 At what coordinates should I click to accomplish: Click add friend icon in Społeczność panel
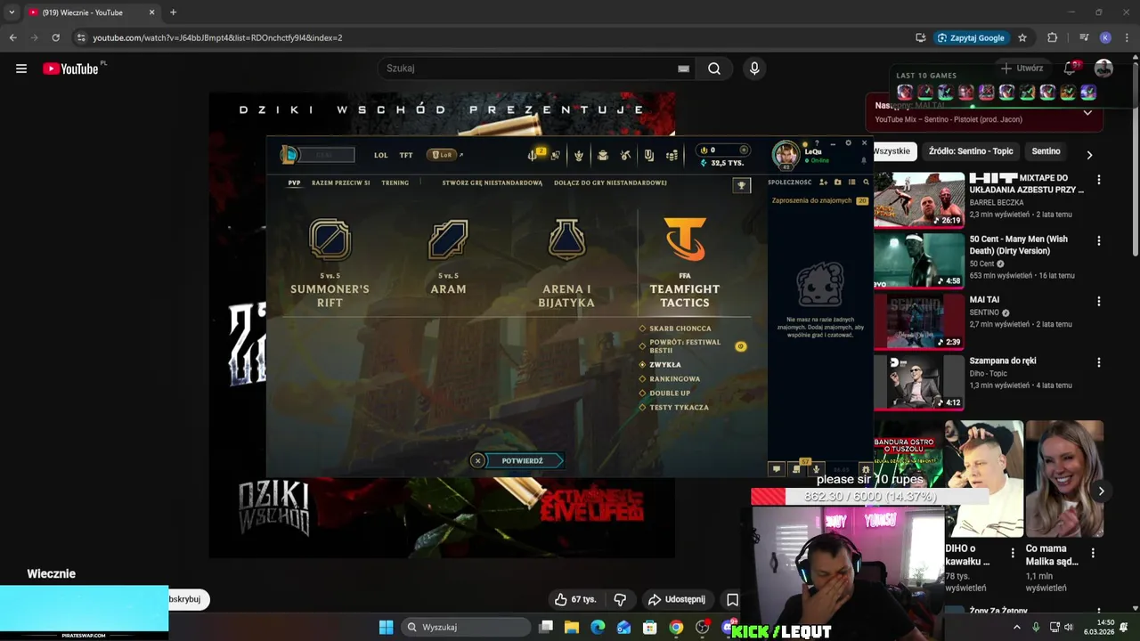(x=825, y=183)
